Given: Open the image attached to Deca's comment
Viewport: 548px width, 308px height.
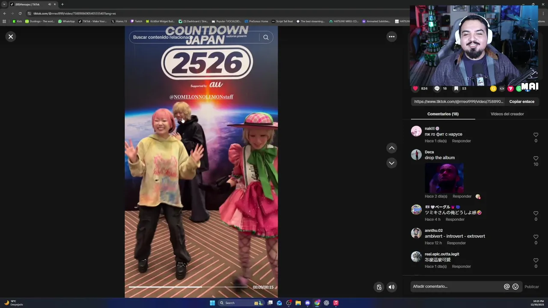Looking at the screenshot, I should pyautogui.click(x=444, y=178).
